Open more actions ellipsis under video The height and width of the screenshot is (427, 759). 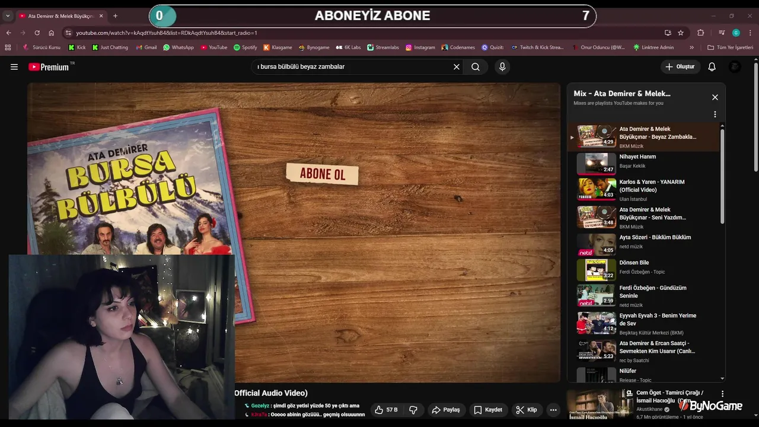(553, 410)
